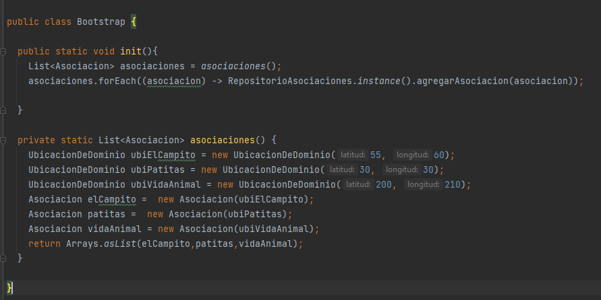The image size is (601, 300).
Task: Click the latitud: hint before 55
Action: coord(353,155)
